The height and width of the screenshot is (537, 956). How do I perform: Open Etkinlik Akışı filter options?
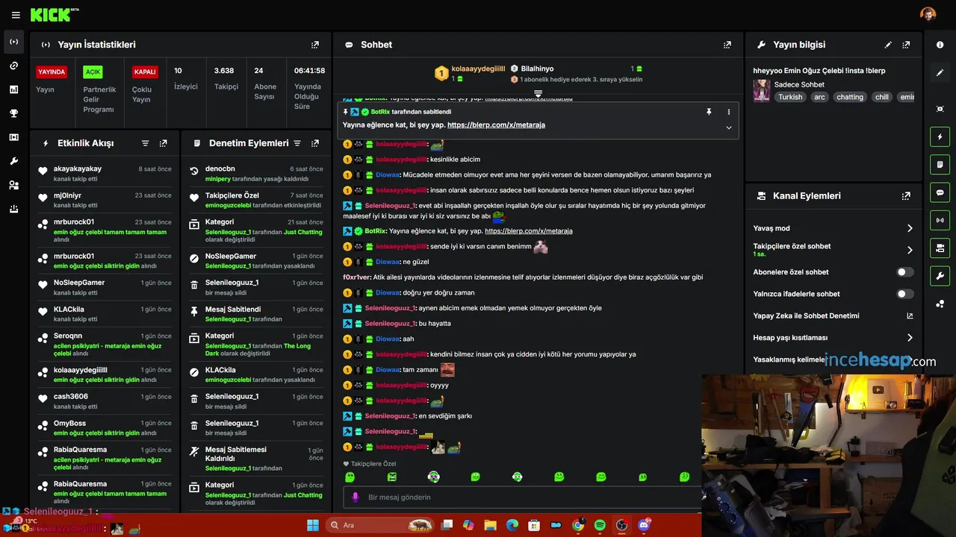146,143
